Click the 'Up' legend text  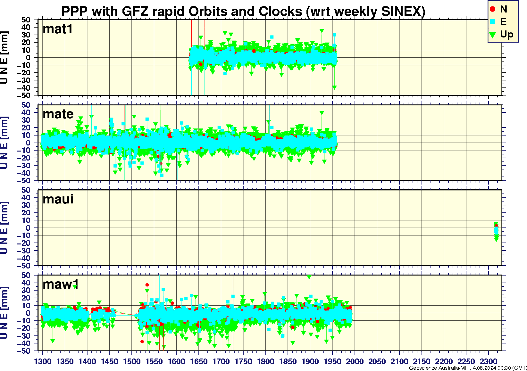tap(506, 34)
